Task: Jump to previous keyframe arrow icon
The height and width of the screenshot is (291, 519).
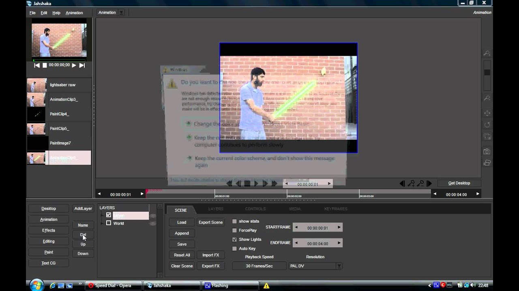Action: [402, 183]
